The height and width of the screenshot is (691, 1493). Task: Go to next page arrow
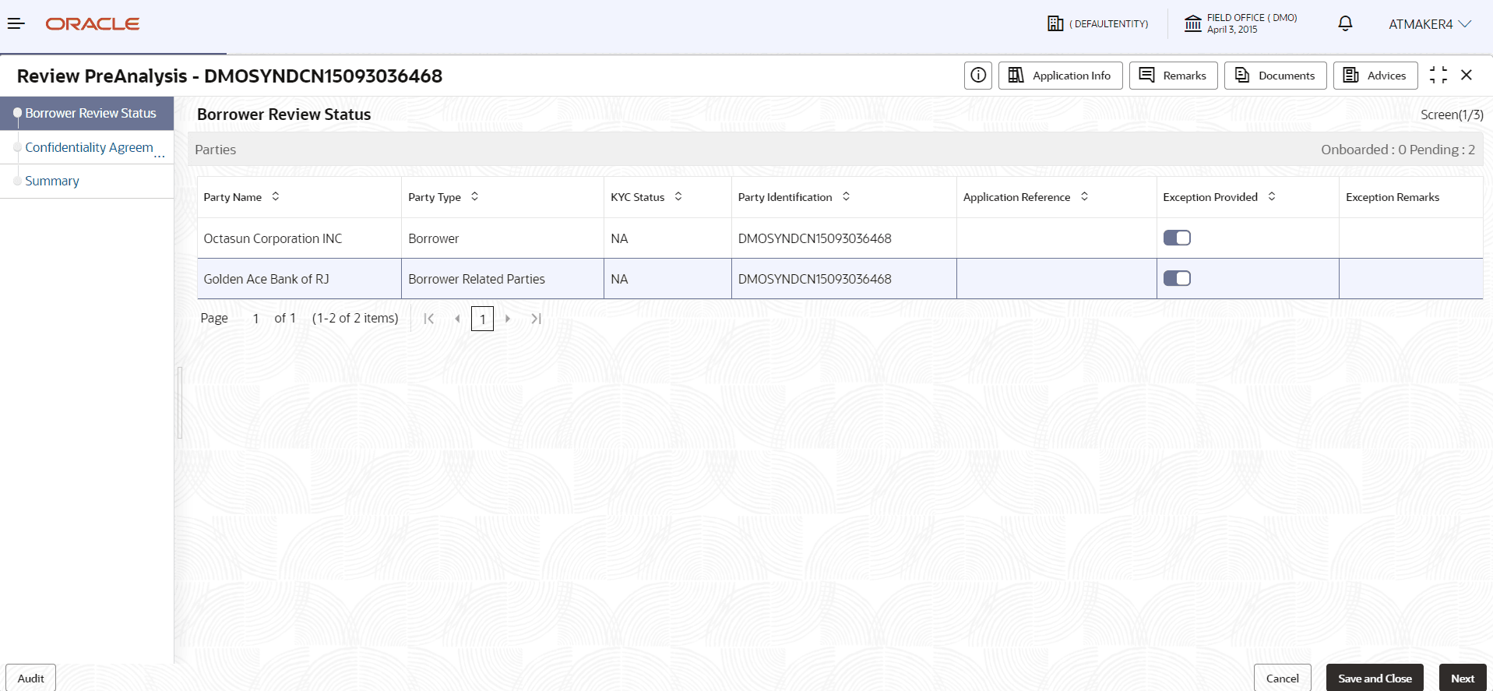click(x=508, y=319)
